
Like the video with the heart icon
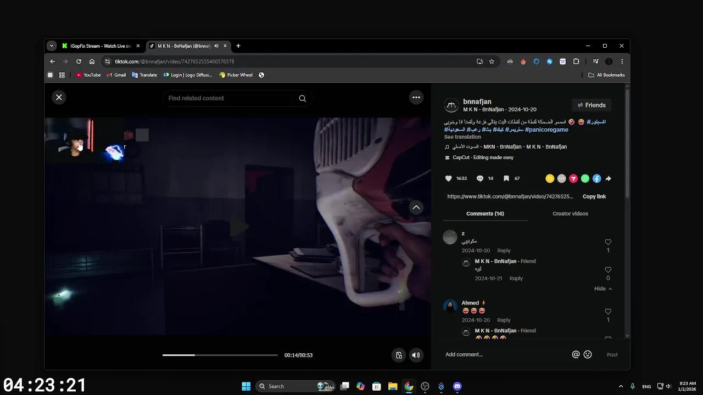point(448,178)
